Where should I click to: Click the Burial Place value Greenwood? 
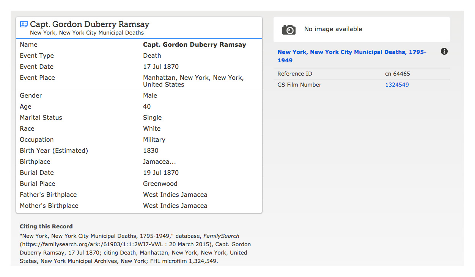pyautogui.click(x=160, y=184)
